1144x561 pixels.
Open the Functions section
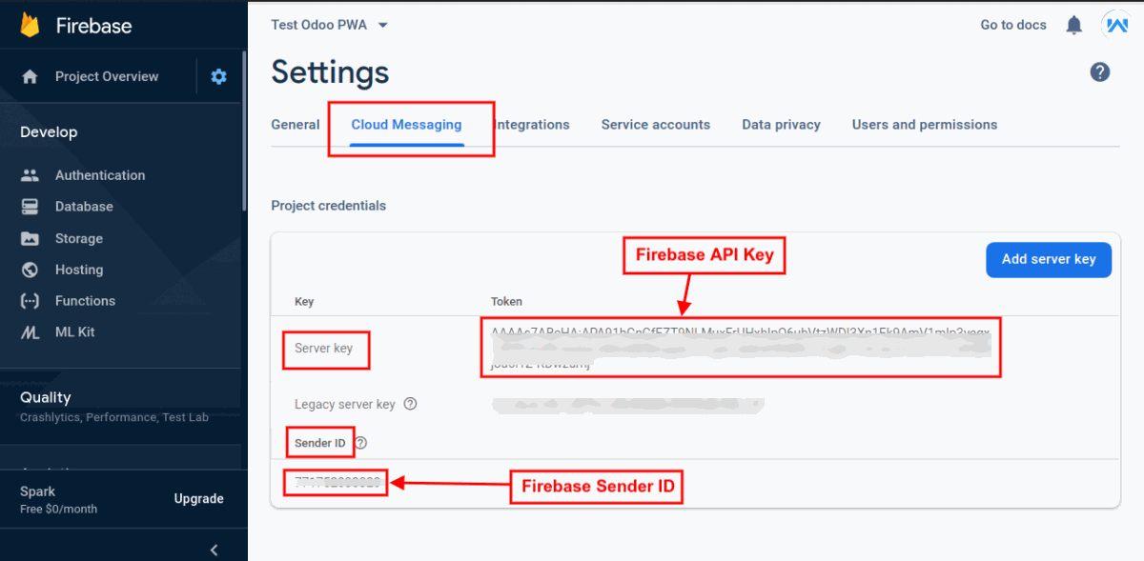[85, 301]
